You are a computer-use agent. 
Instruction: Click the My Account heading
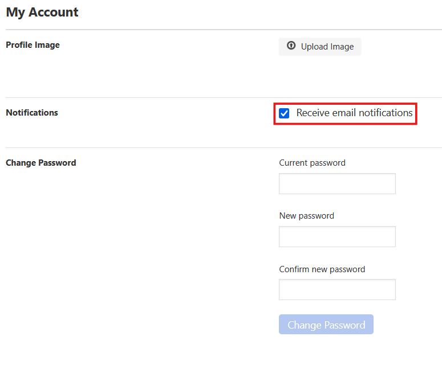[42, 12]
